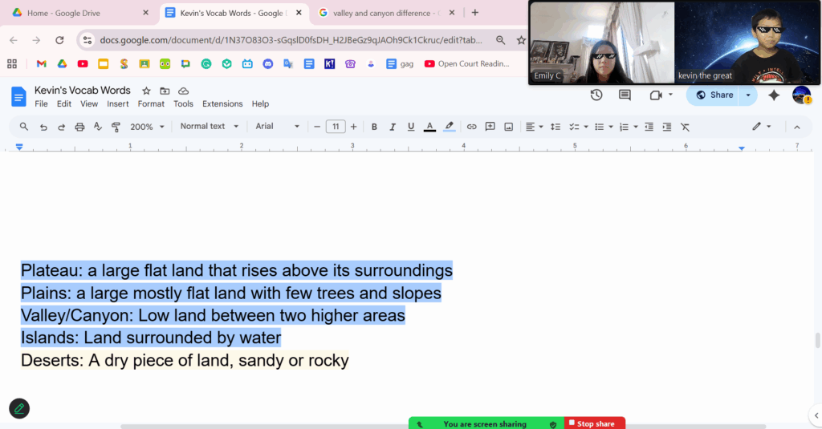Screen dimensions: 822x429
Task: Open the Insert menu
Action: 117,104
